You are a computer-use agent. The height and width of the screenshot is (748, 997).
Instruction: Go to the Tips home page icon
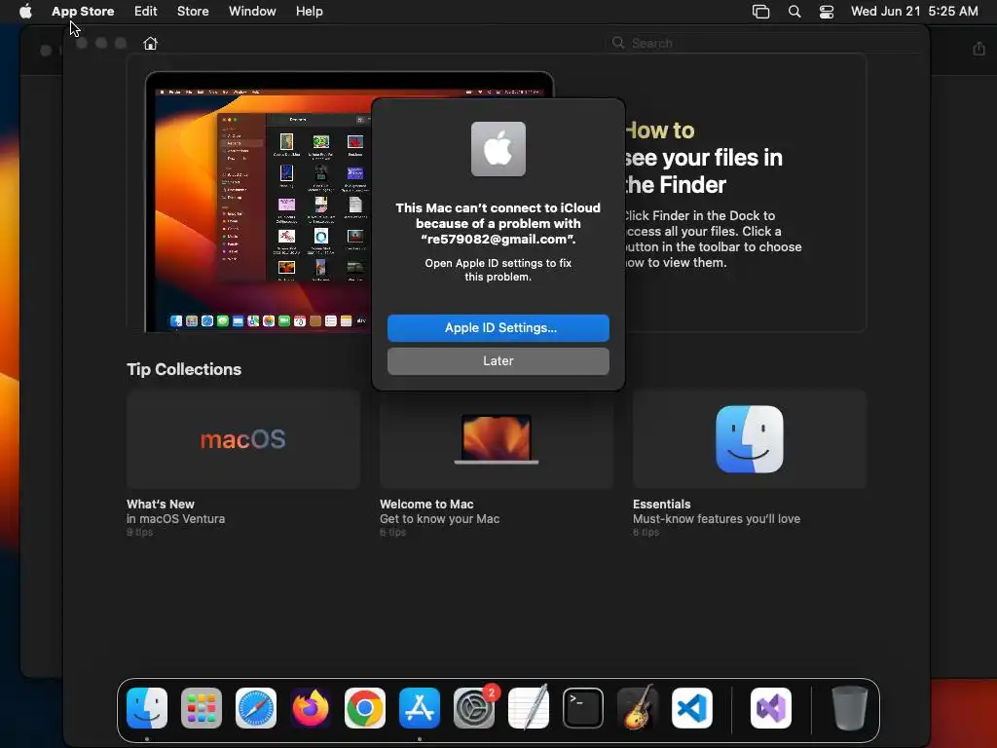pyautogui.click(x=150, y=43)
